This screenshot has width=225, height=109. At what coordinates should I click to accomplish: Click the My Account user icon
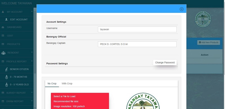[x=3, y=12]
